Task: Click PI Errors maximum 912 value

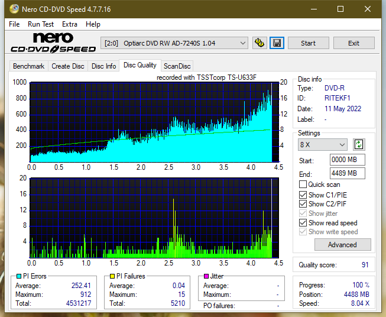Action: pos(86,295)
